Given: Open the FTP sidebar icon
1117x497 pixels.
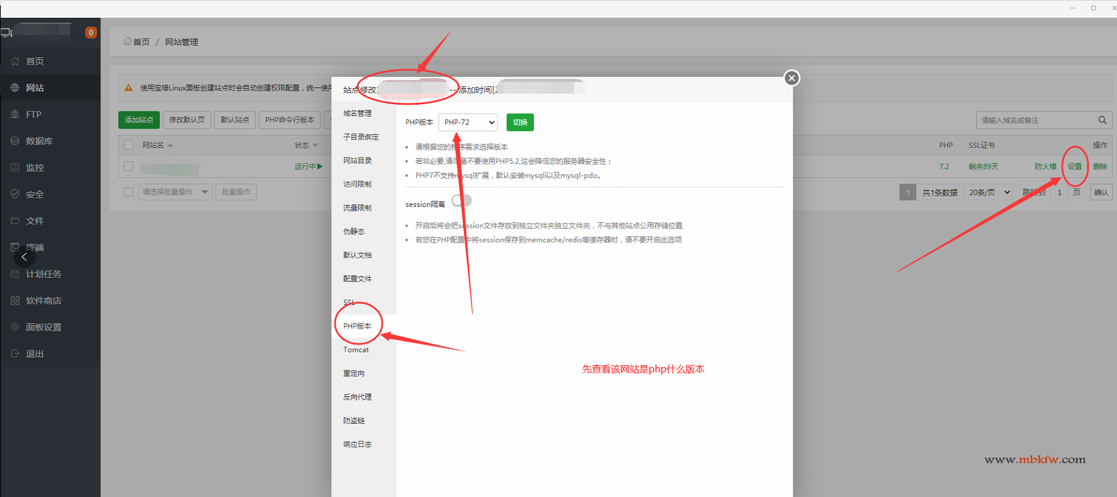Looking at the screenshot, I should [x=15, y=115].
